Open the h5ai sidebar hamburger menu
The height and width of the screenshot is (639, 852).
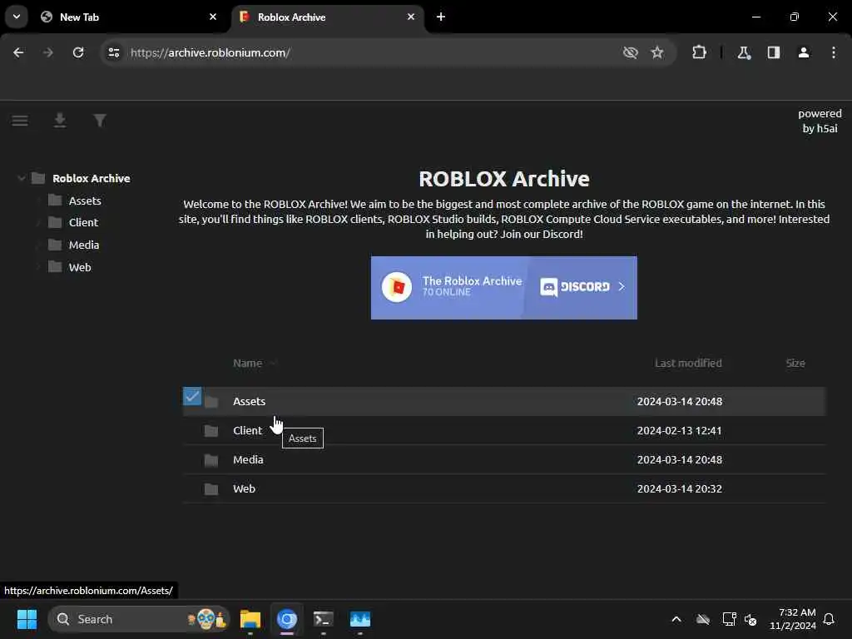[x=20, y=120]
